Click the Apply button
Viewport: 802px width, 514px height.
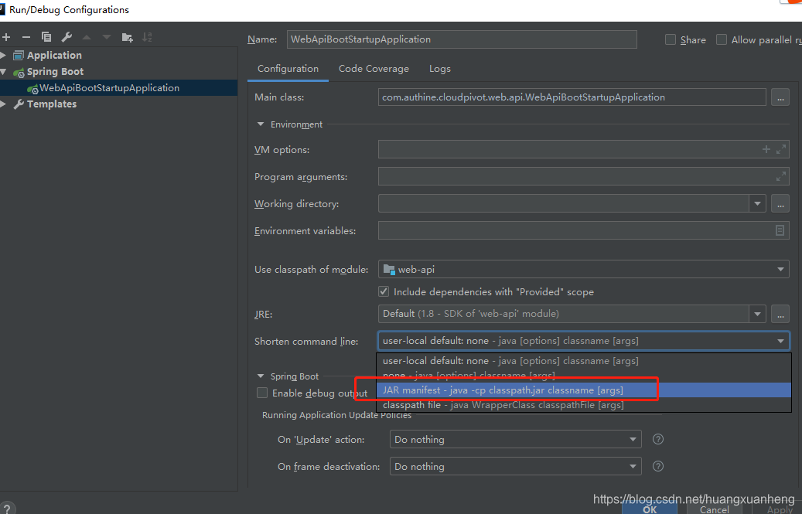778,509
